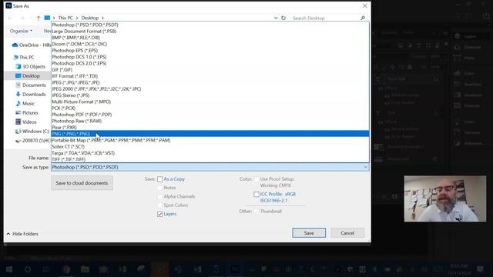493x277 pixels.
Task: Open Paths panel in Photoshop window
Action: pos(464,58)
